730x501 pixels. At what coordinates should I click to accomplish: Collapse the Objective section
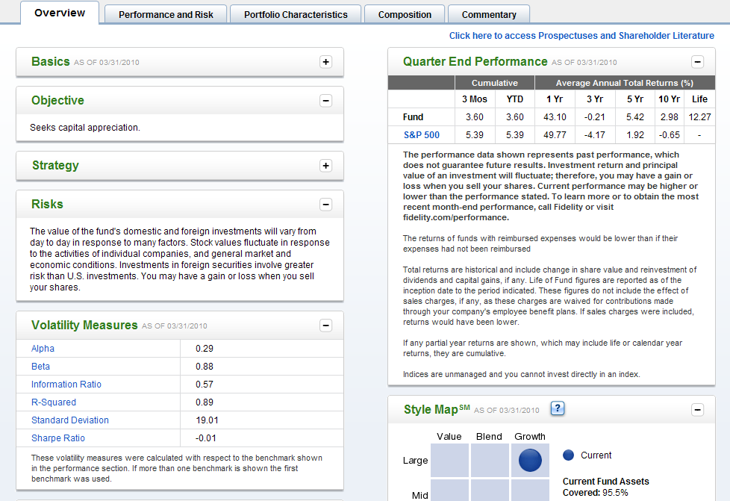(325, 101)
